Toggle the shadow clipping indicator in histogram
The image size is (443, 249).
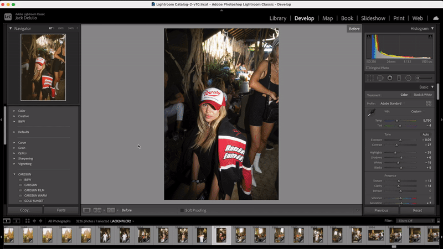click(x=369, y=35)
